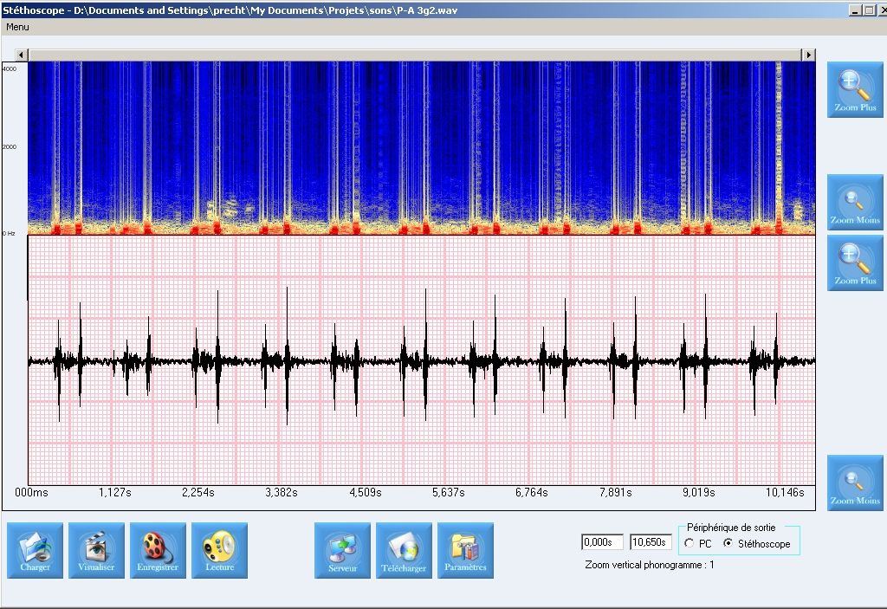Click the start time field showing 0,000s
Screen dimensions: 887x609
point(601,542)
